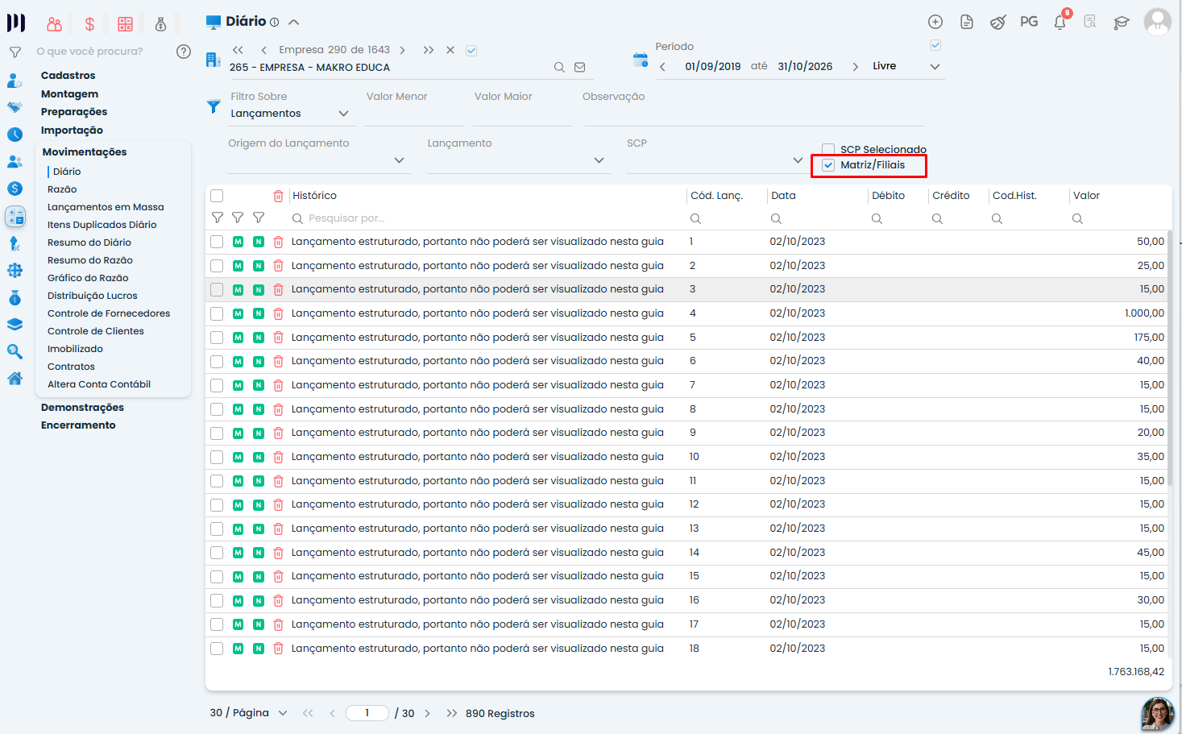The image size is (1182, 734).
Task: Toggle the select-all checkbox in table header
Action: point(217,196)
